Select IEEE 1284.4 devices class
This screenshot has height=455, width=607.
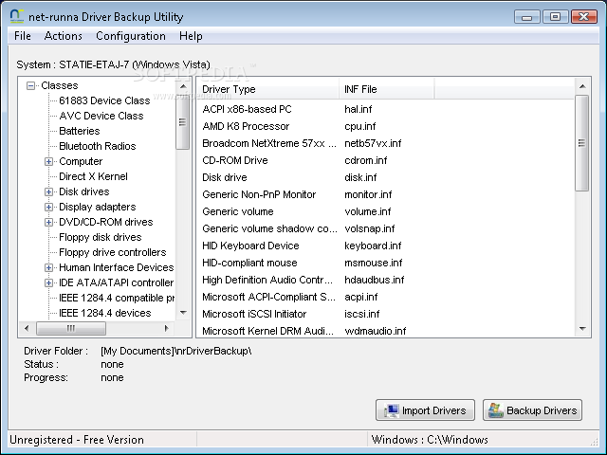tap(105, 313)
